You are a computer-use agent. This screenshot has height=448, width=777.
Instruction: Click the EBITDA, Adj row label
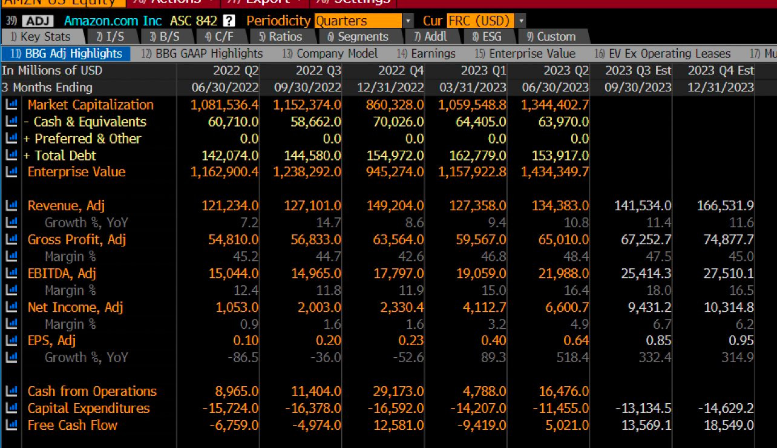click(62, 273)
